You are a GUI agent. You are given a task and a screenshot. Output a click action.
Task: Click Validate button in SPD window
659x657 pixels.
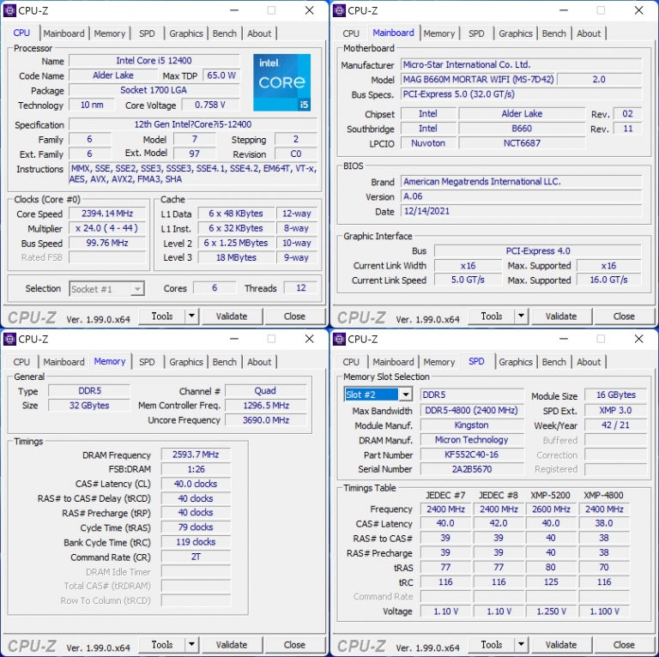tap(561, 645)
